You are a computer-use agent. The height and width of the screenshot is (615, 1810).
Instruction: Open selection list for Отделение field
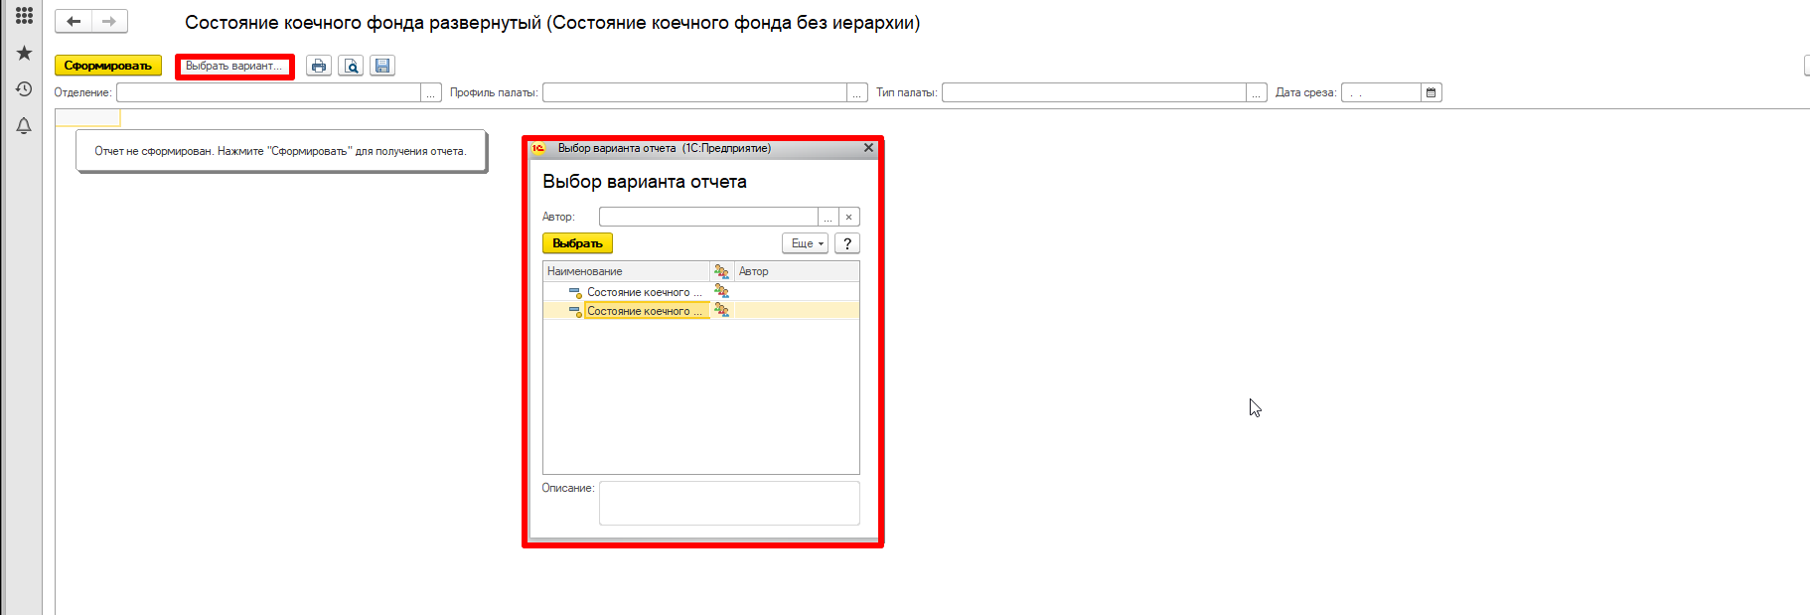click(x=431, y=92)
